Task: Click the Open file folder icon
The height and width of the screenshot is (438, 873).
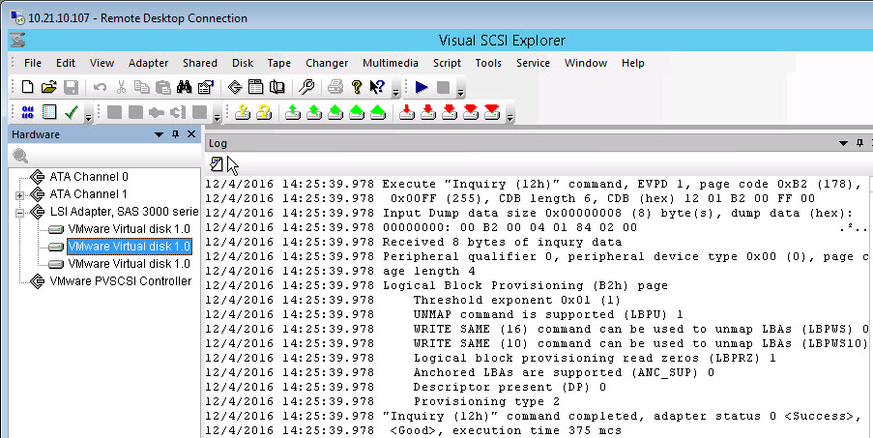Action: (x=49, y=87)
